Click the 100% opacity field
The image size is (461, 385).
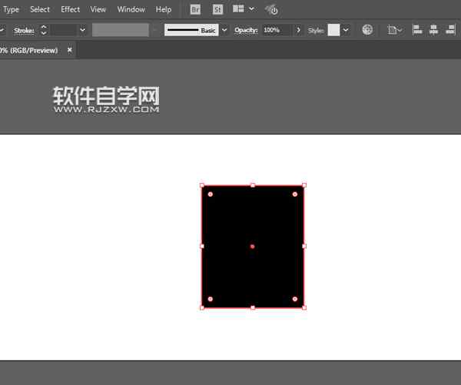[277, 30]
